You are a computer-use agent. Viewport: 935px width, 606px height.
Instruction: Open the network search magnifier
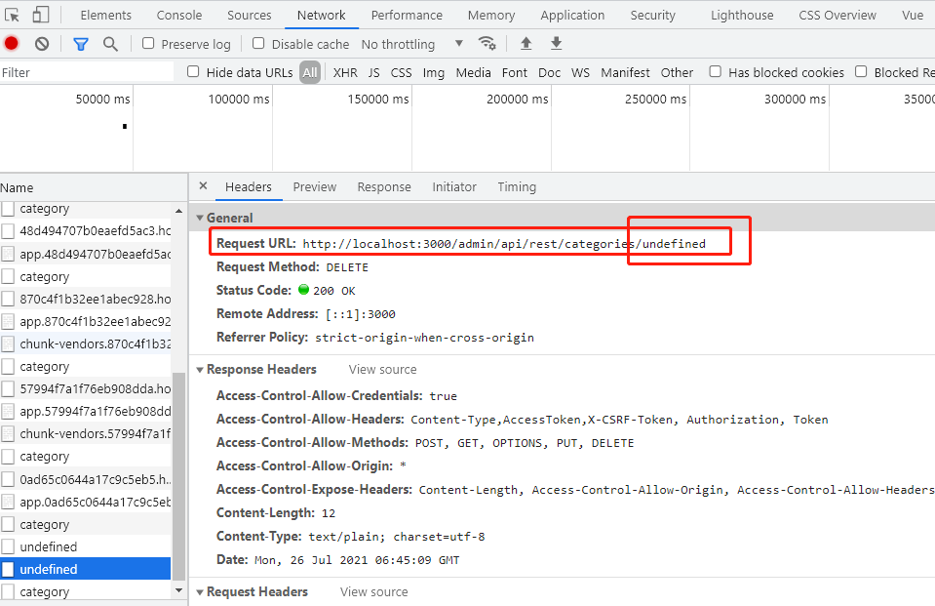[110, 44]
